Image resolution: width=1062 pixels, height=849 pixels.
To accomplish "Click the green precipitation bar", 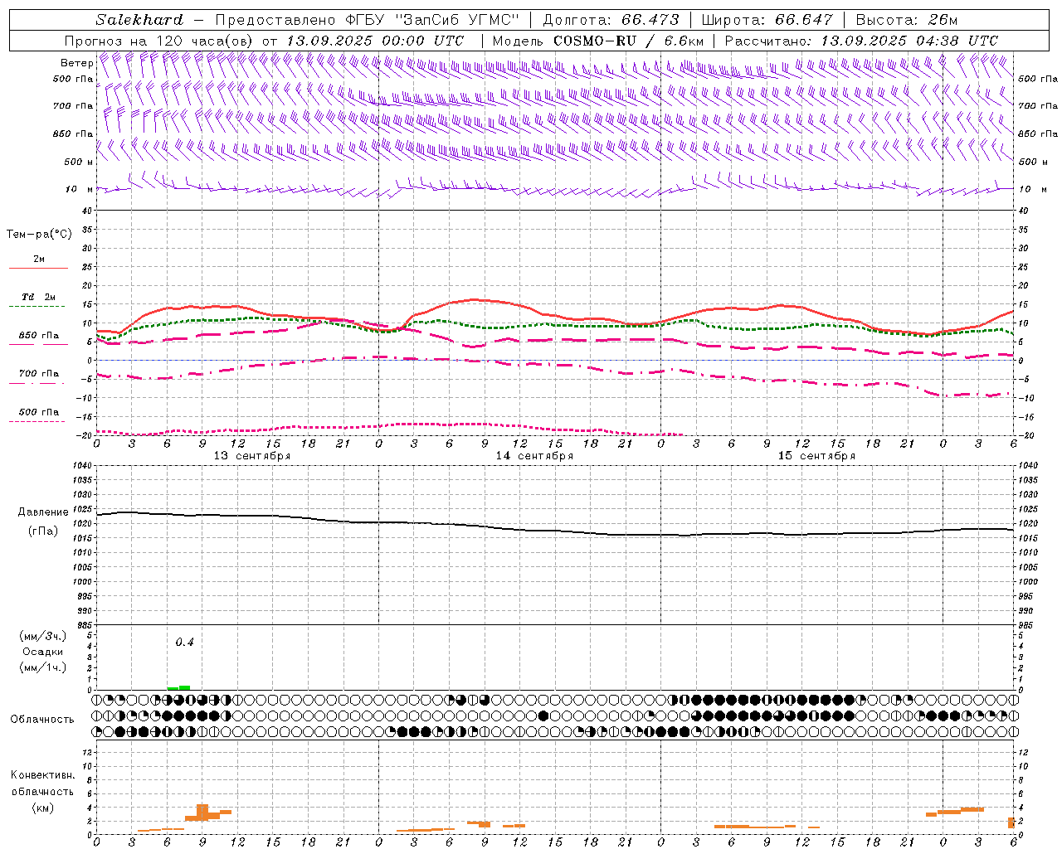I will (x=178, y=687).
